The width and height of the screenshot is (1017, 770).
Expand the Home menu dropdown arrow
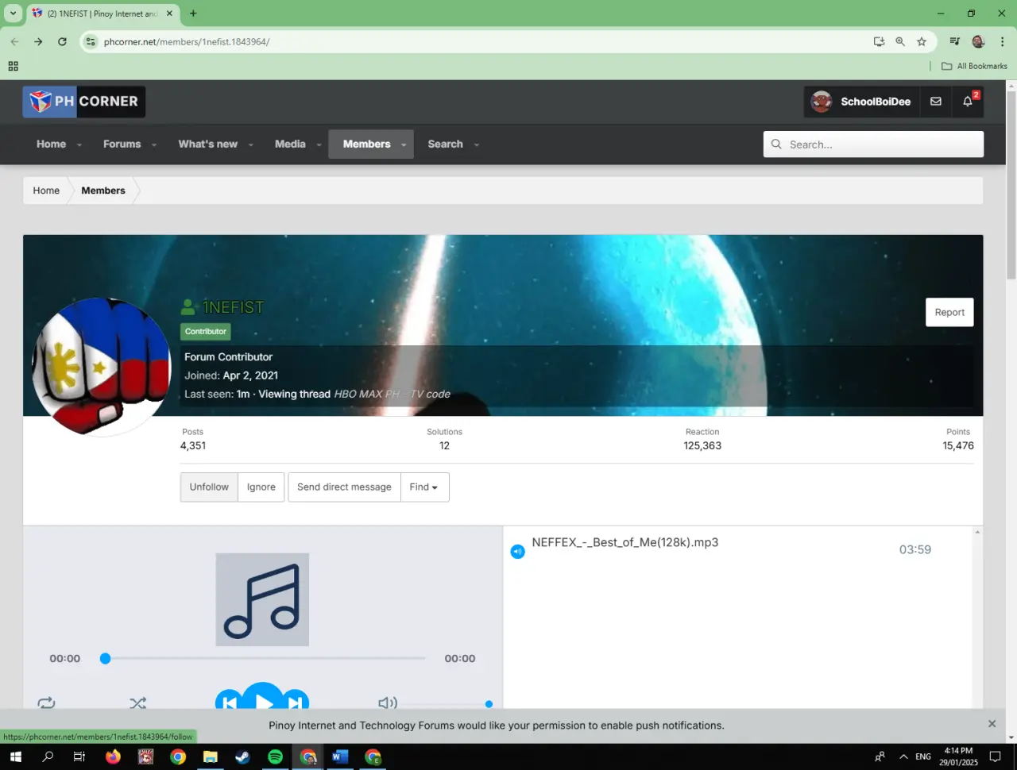(x=79, y=144)
